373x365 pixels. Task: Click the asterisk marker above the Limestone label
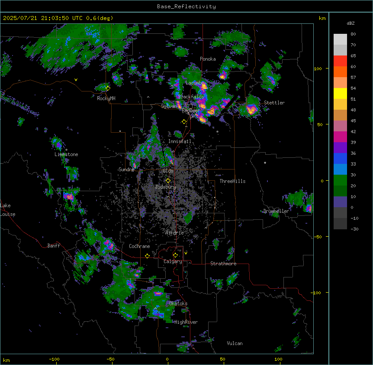pos(66,150)
